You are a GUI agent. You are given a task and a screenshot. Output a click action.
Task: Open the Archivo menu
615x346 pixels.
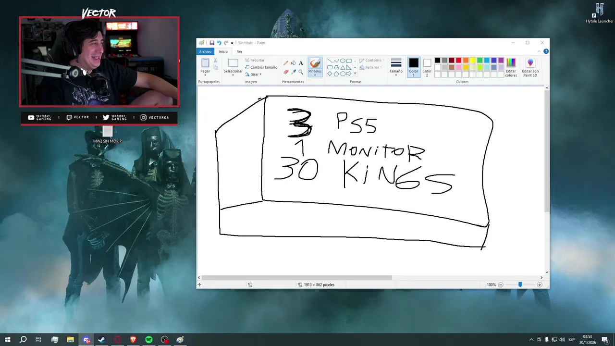[205, 51]
